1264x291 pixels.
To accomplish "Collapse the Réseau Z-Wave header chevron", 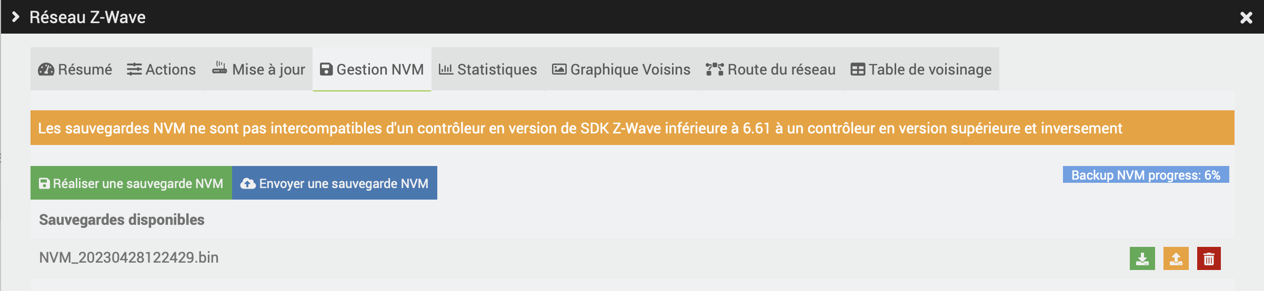I will click(x=16, y=17).
